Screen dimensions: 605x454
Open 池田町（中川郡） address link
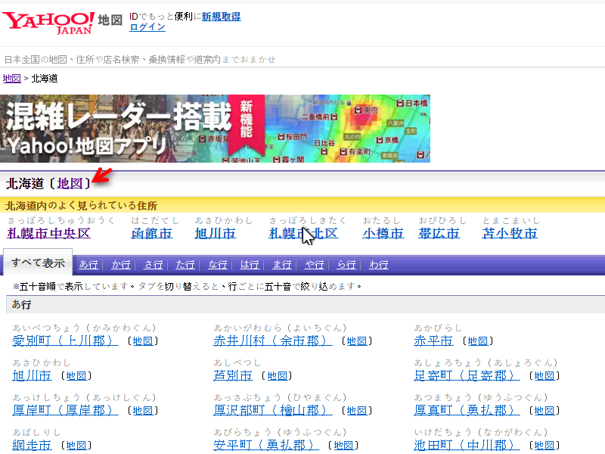(x=467, y=445)
